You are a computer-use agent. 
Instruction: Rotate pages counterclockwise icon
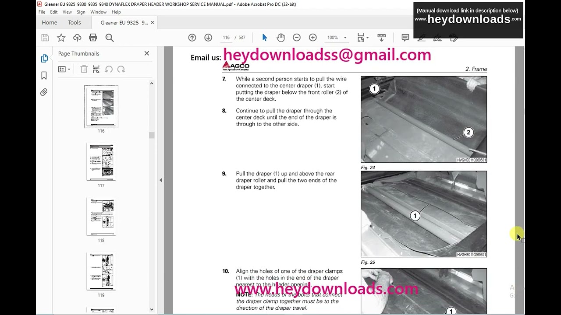pos(109,69)
